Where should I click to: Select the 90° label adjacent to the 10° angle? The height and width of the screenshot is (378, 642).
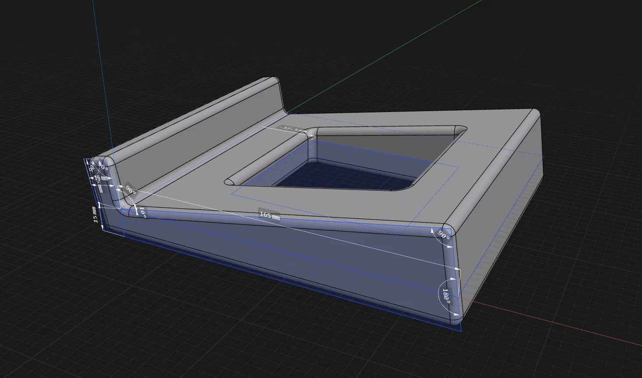(131, 191)
